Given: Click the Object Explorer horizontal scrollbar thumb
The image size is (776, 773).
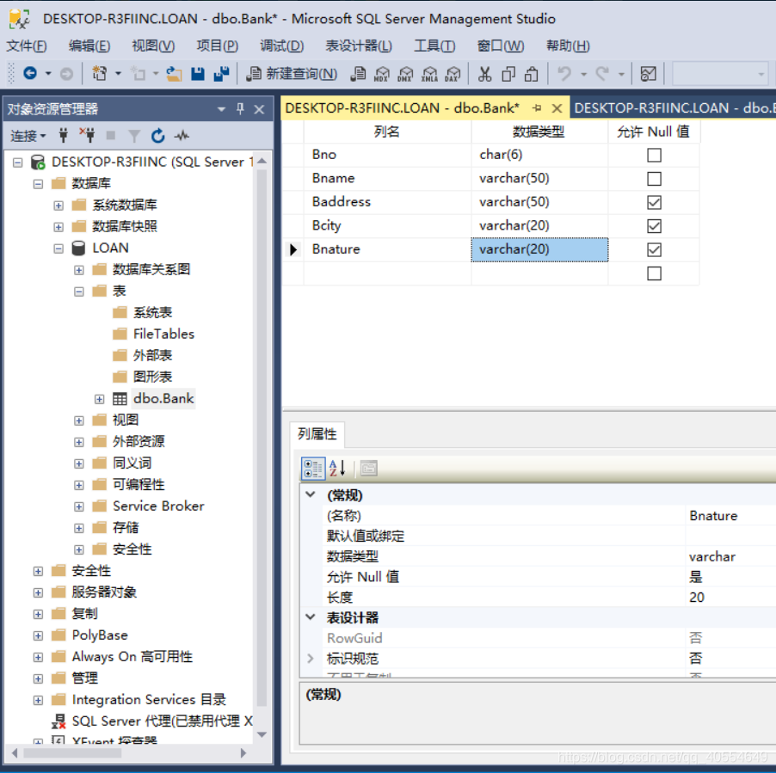Looking at the screenshot, I should click(72, 753).
